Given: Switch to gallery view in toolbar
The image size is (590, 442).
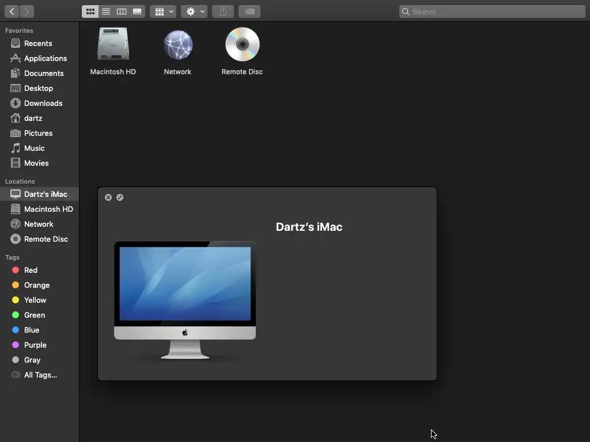Looking at the screenshot, I should 137,12.
